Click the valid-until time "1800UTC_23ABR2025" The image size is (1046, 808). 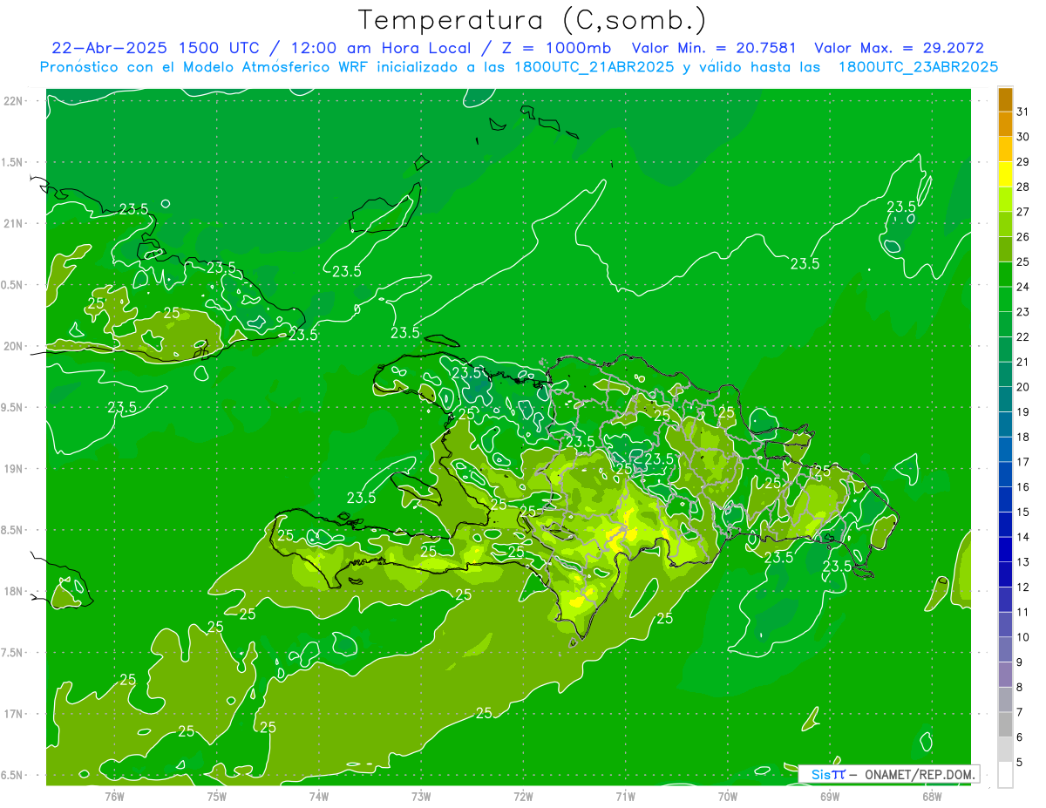[x=918, y=67]
